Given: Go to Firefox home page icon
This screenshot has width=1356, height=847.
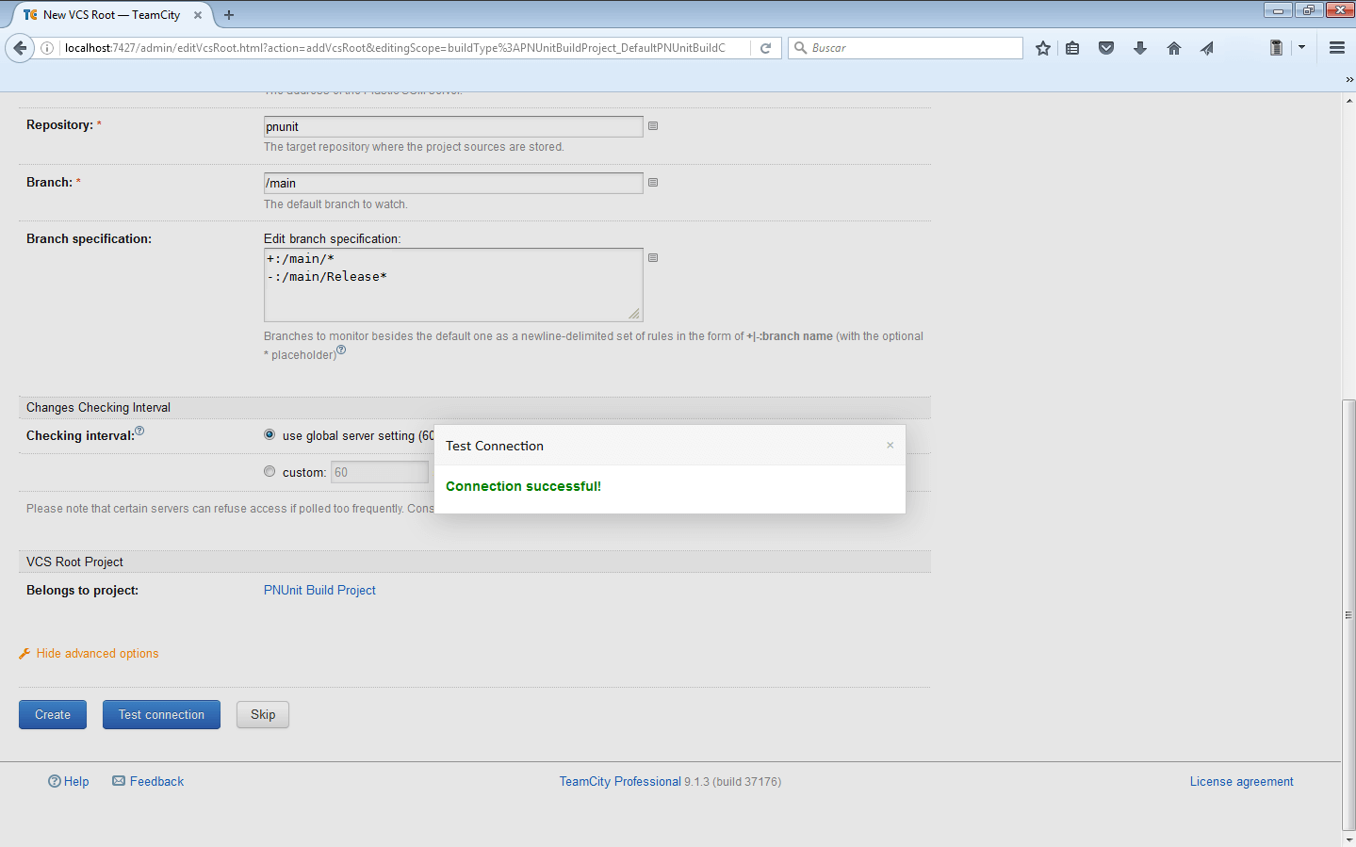Looking at the screenshot, I should click(x=1173, y=48).
